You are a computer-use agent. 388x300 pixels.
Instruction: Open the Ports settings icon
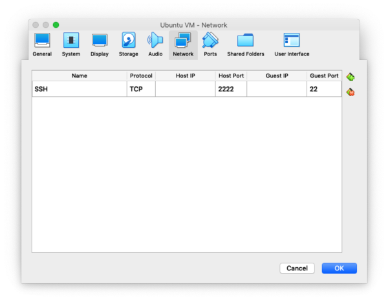[x=210, y=45]
